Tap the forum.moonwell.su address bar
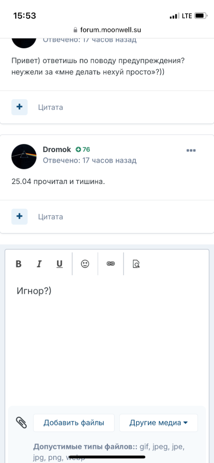Image resolution: width=214 pixels, height=463 pixels. pyautogui.click(x=107, y=30)
